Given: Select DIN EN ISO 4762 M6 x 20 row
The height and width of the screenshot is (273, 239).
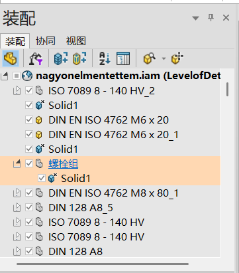Looking at the screenshot, I should tap(109, 120).
